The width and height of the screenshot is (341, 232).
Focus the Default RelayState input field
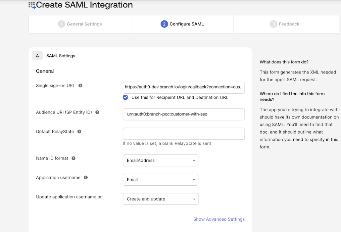tap(184, 134)
